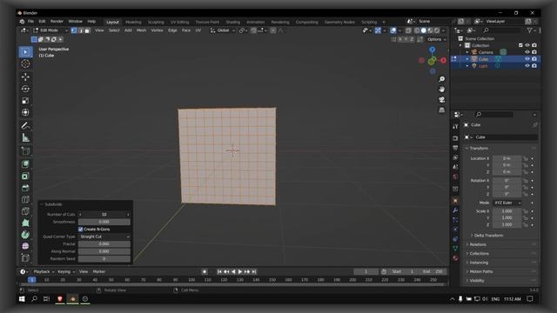
Task: Switch perspective/orthographic view with grid icon
Action: (x=441, y=110)
